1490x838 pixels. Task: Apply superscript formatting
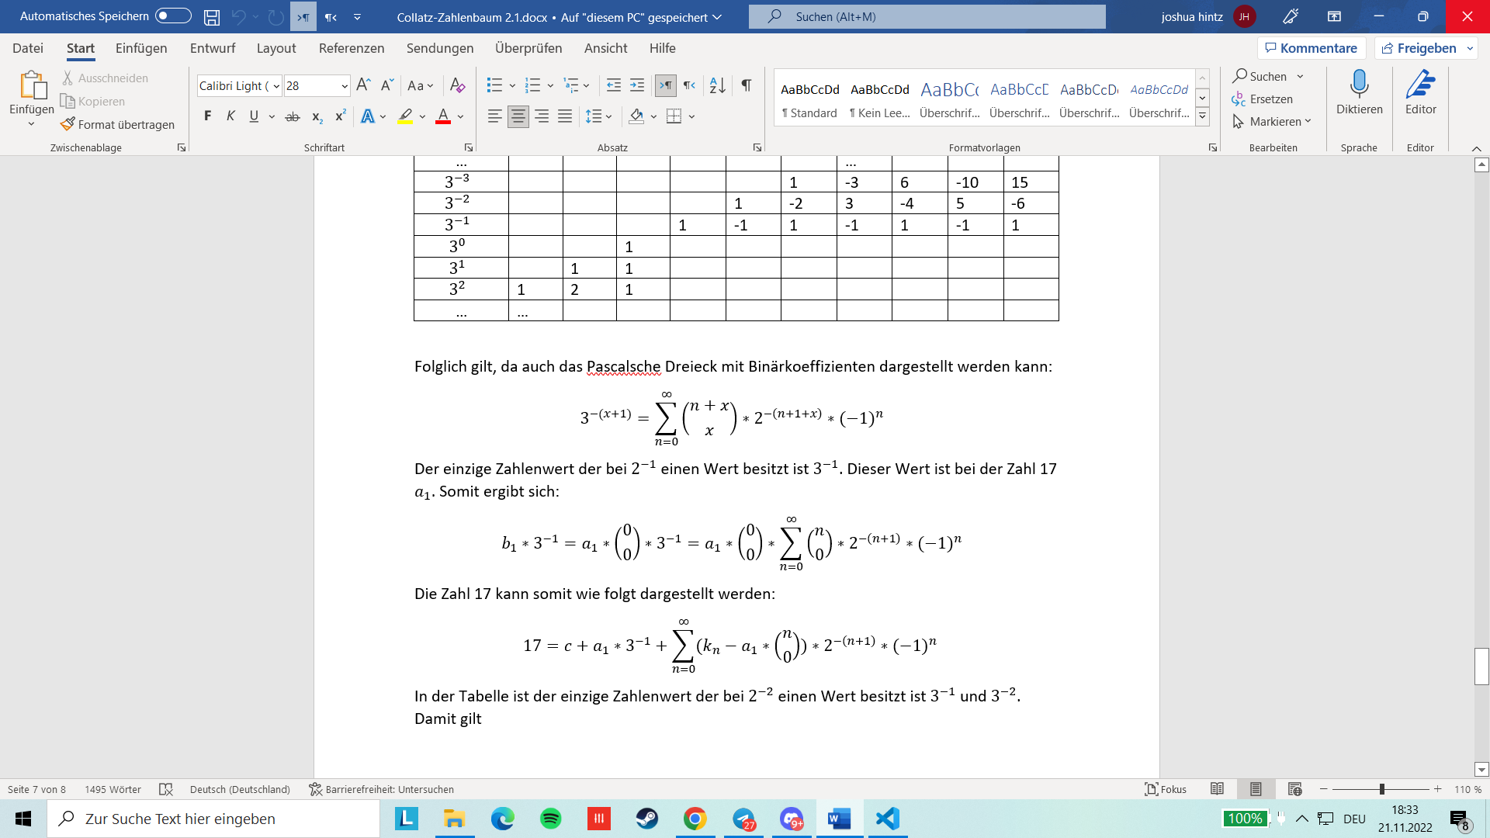340,116
